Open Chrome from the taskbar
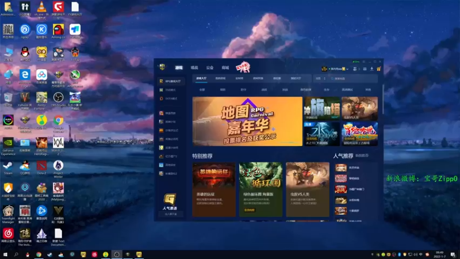 [39, 254]
